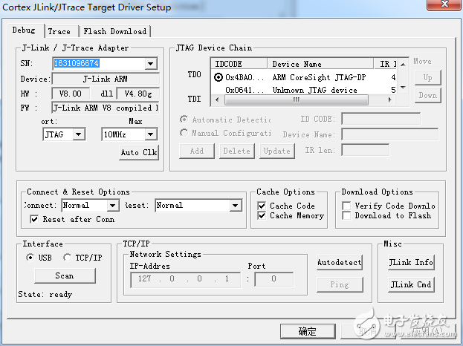Open the Reset Normal dropdown
Image resolution: width=463 pixels, height=346 pixels.
(236, 206)
